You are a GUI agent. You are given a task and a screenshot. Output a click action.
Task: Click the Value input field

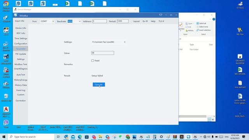tap(103, 53)
